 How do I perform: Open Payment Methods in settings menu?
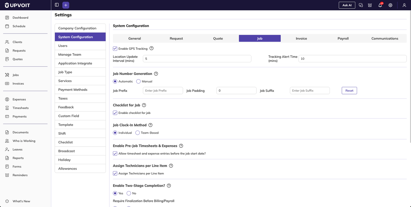(x=73, y=90)
